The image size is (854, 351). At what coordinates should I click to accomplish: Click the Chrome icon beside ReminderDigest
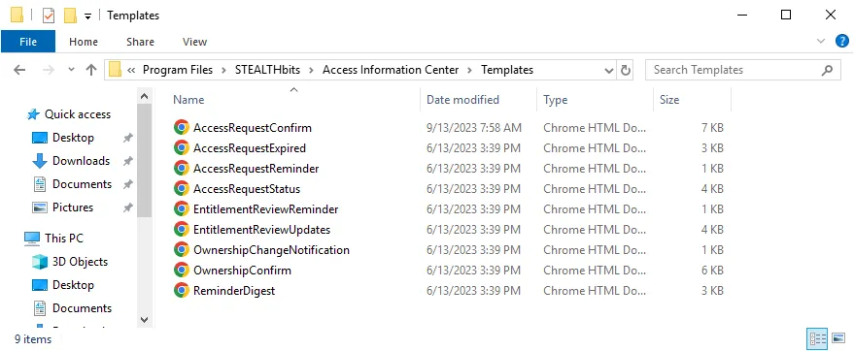pyautogui.click(x=182, y=291)
